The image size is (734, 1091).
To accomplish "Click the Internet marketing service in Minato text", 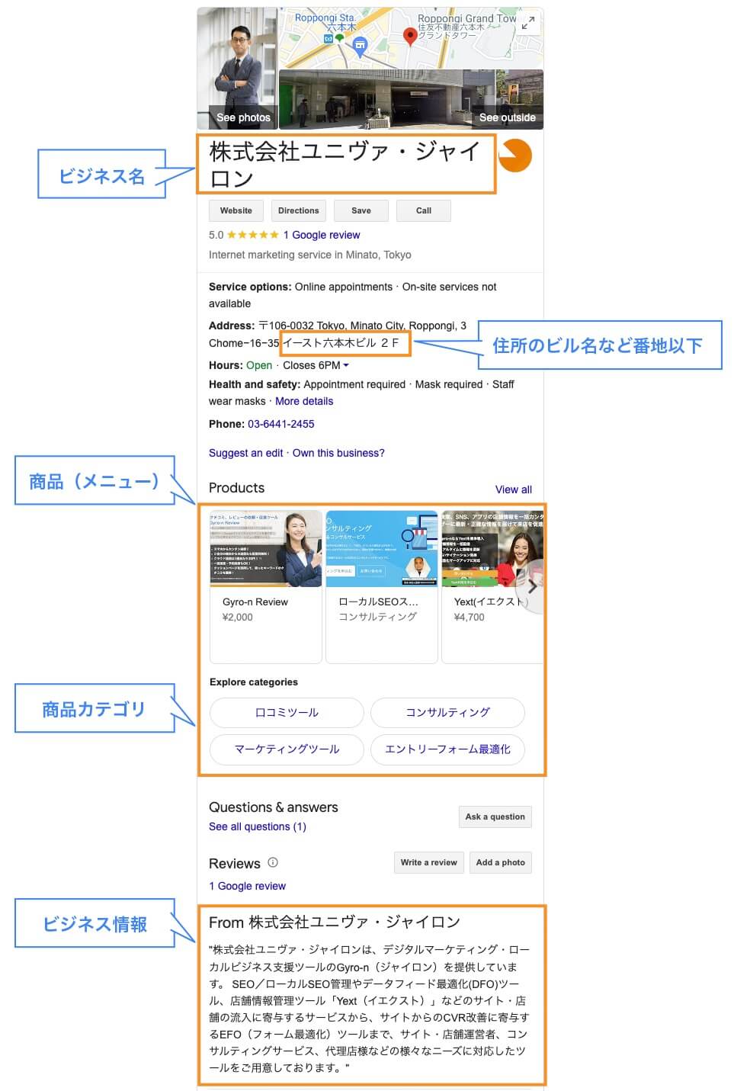I will pos(310,255).
